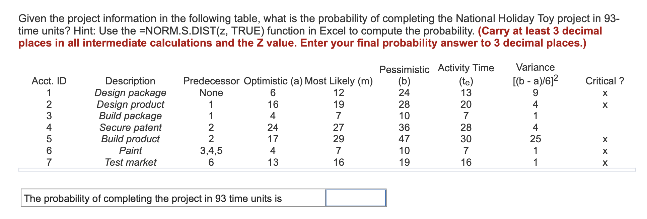Select the Pessimistic (b) header
Image resolution: width=647 pixels, height=219 pixels.
404,75
